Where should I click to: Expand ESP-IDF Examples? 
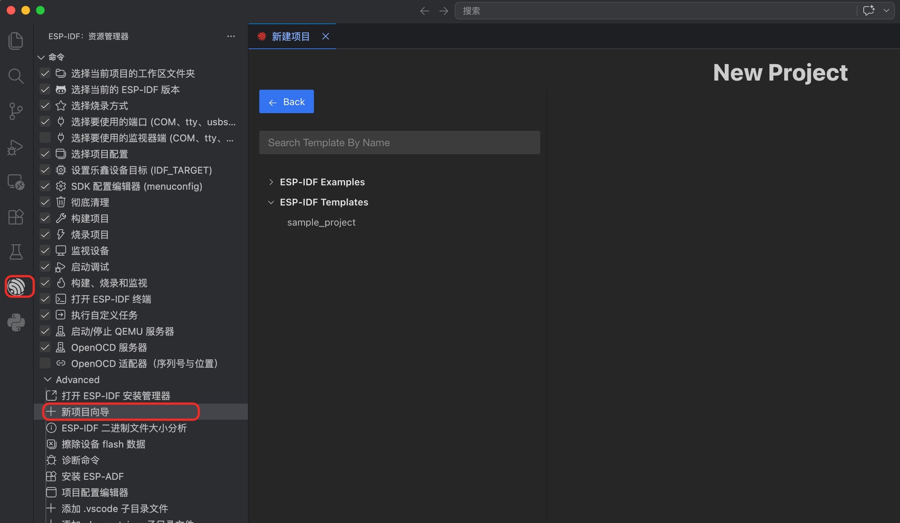pyautogui.click(x=271, y=182)
